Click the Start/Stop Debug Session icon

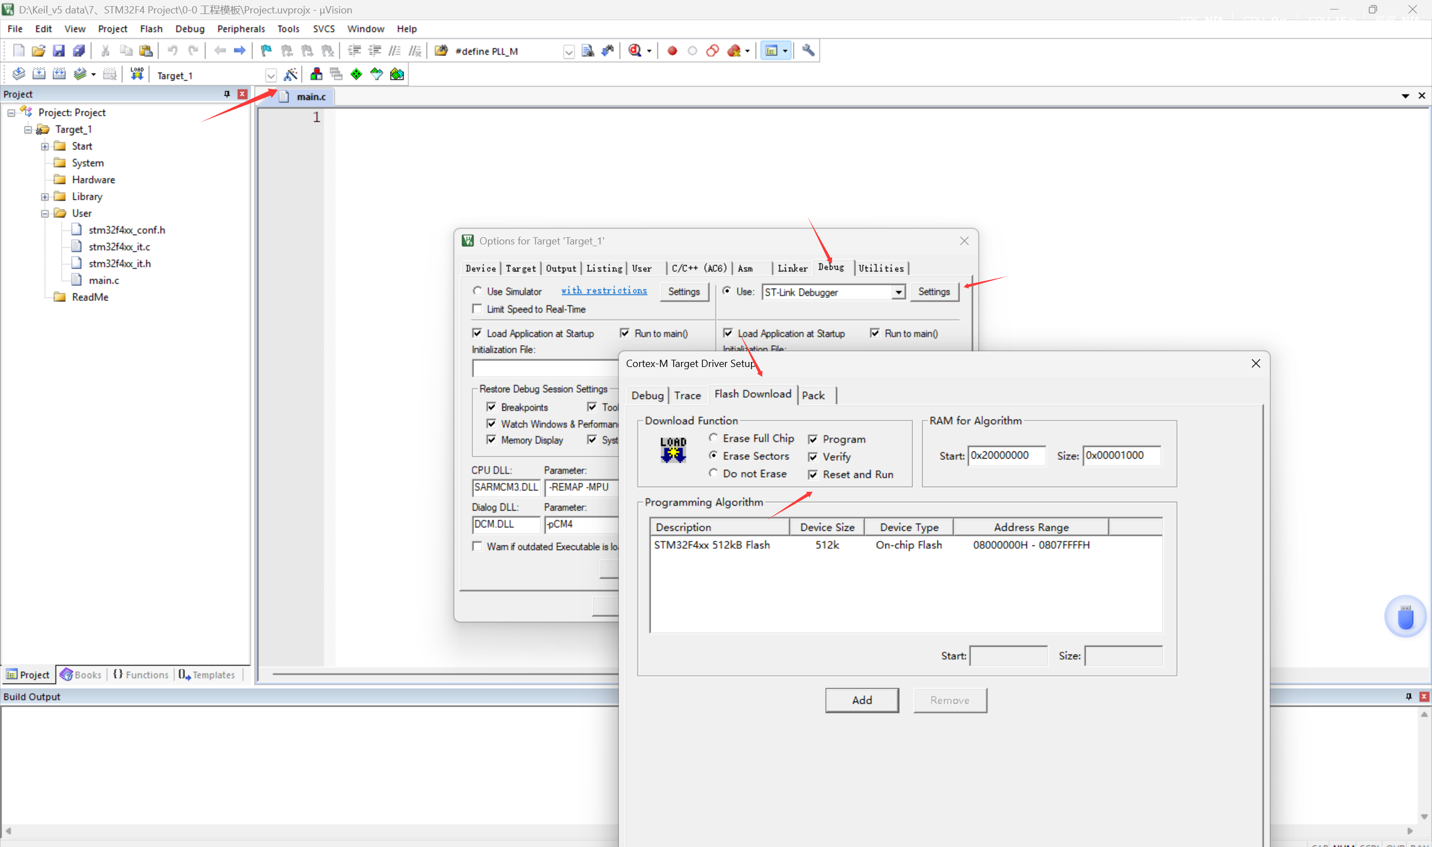635,51
